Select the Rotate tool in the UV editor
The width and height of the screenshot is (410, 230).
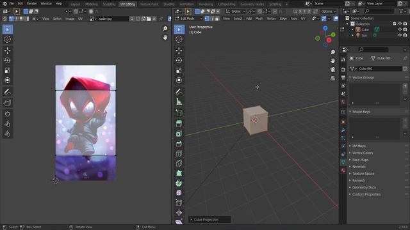(x=7, y=60)
